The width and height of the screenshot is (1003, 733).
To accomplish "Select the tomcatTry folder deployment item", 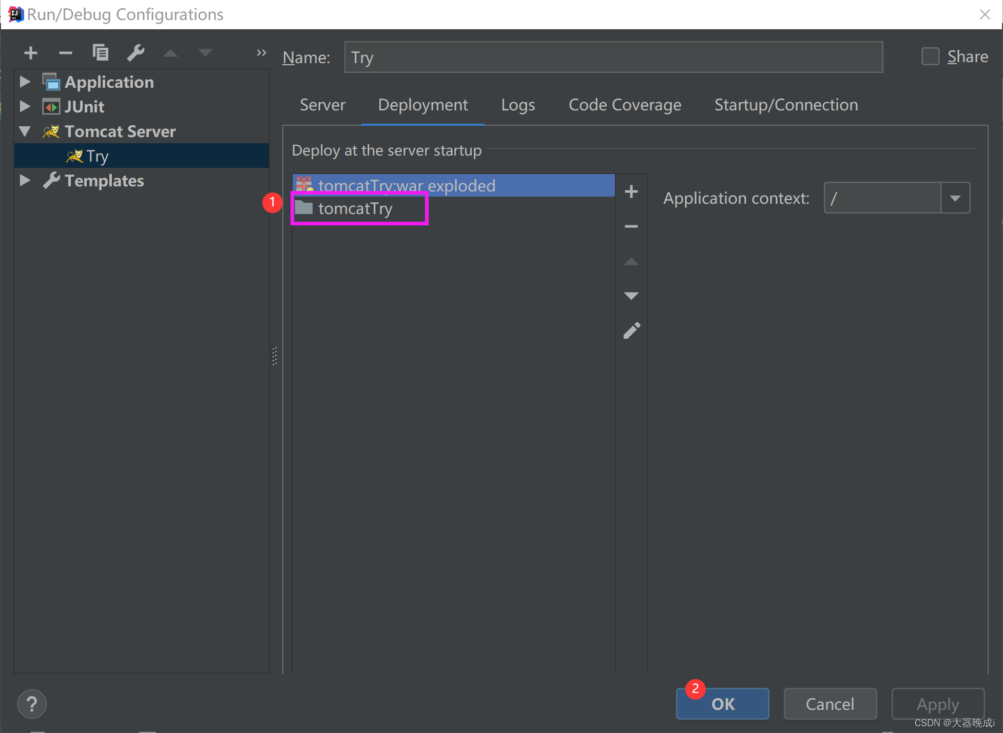I will 355,208.
